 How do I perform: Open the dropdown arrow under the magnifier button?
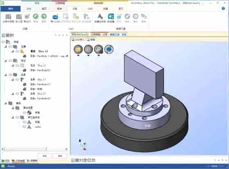pyautogui.click(x=99, y=55)
